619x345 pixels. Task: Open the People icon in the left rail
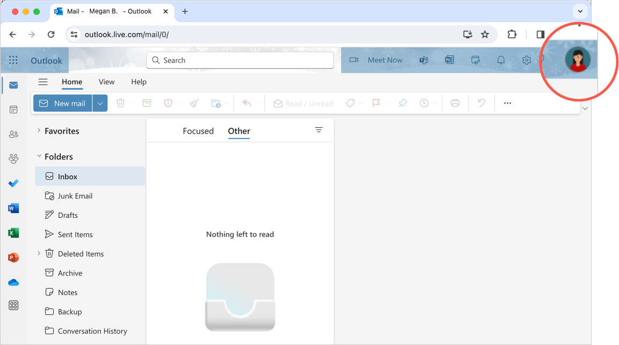[x=13, y=134]
